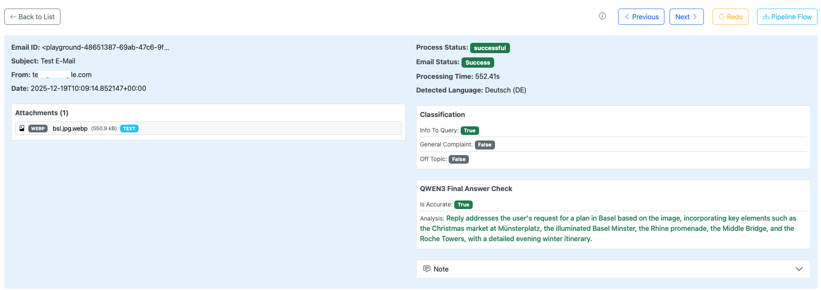Redo the email processing

click(730, 17)
